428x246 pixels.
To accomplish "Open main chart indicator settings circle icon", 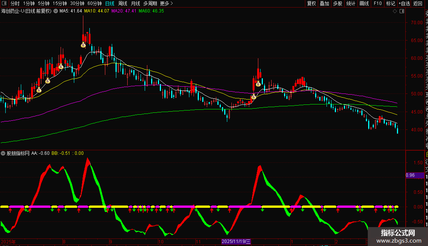I will pos(56,11).
